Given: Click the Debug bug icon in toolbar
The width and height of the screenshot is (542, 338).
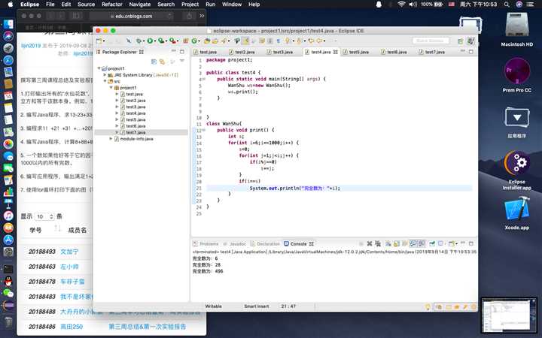Looking at the screenshot, I should pyautogui.click(x=139, y=41).
